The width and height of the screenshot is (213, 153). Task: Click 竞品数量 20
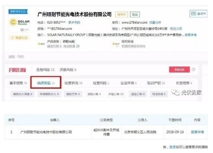coord(71,46)
